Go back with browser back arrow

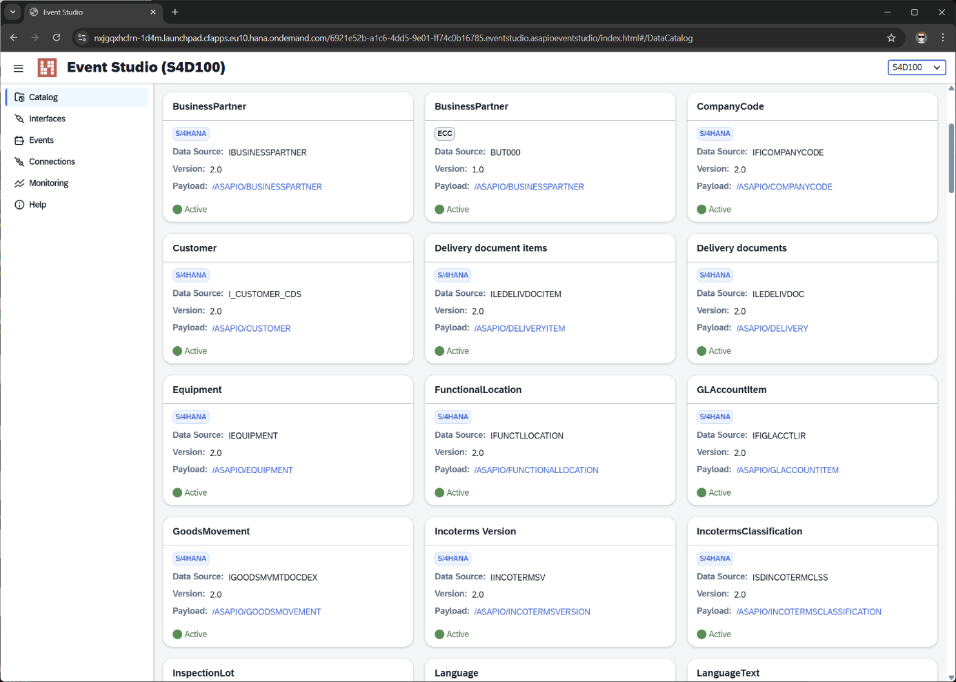click(14, 38)
